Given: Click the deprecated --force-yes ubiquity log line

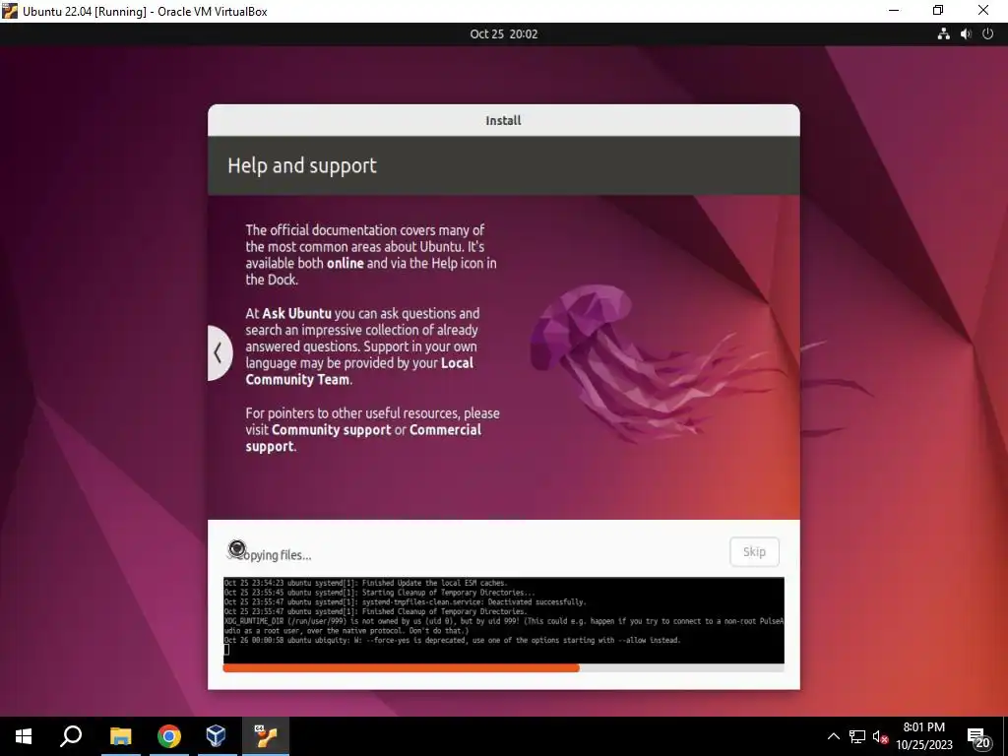Looking at the screenshot, I should [x=452, y=640].
